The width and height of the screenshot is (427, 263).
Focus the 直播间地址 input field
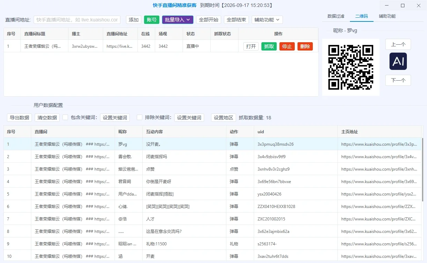77,20
